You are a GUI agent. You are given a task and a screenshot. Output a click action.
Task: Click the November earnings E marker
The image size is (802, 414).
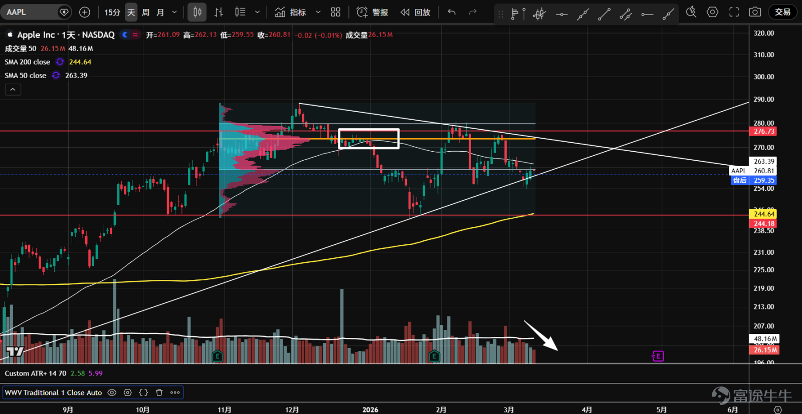pos(218,356)
